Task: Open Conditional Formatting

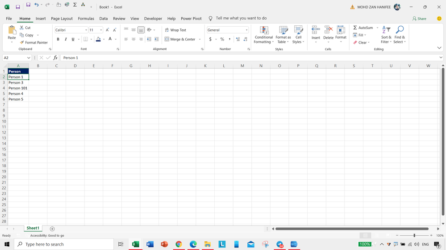Action: (x=264, y=35)
